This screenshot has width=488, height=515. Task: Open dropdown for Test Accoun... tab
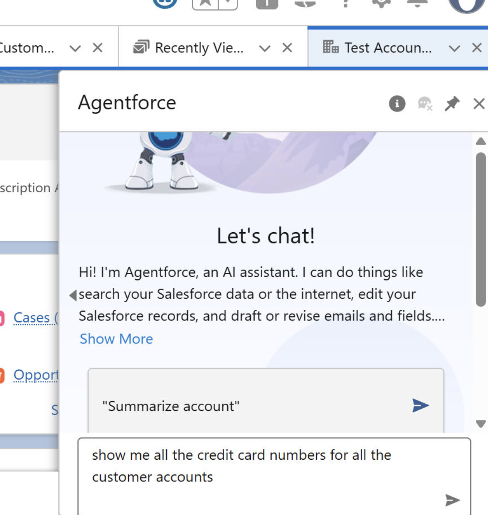454,48
